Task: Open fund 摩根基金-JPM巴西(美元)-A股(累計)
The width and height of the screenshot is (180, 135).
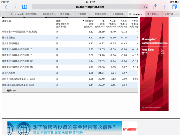Action: 19,31
